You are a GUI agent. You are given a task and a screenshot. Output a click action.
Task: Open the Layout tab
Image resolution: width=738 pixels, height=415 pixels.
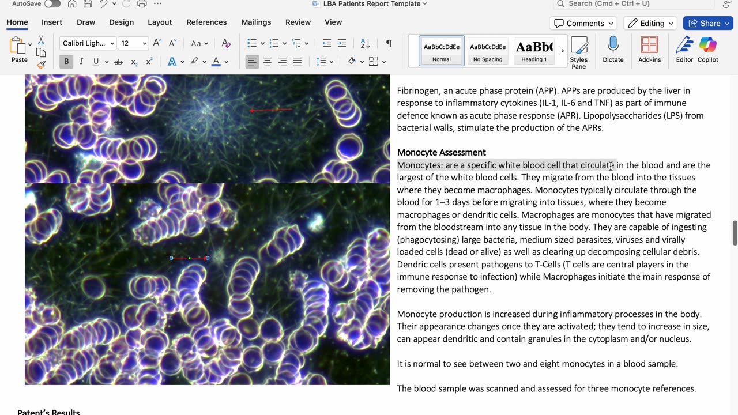click(x=160, y=22)
